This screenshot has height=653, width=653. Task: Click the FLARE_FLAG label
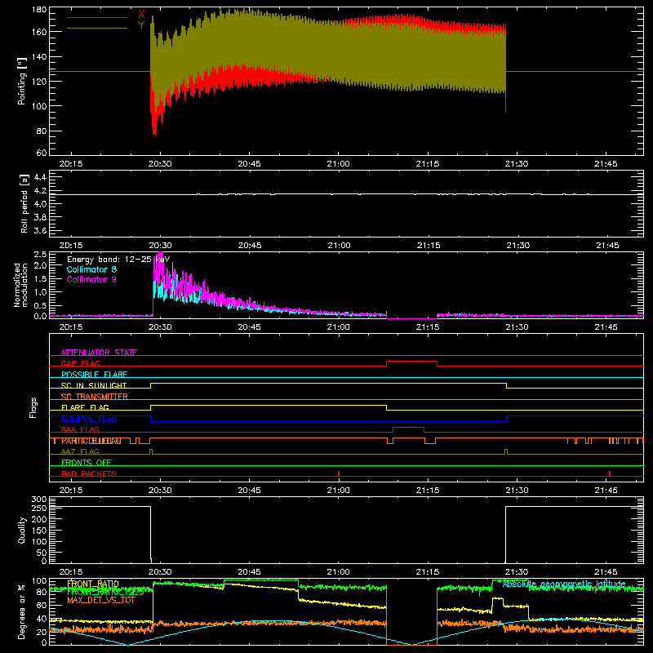(x=85, y=407)
